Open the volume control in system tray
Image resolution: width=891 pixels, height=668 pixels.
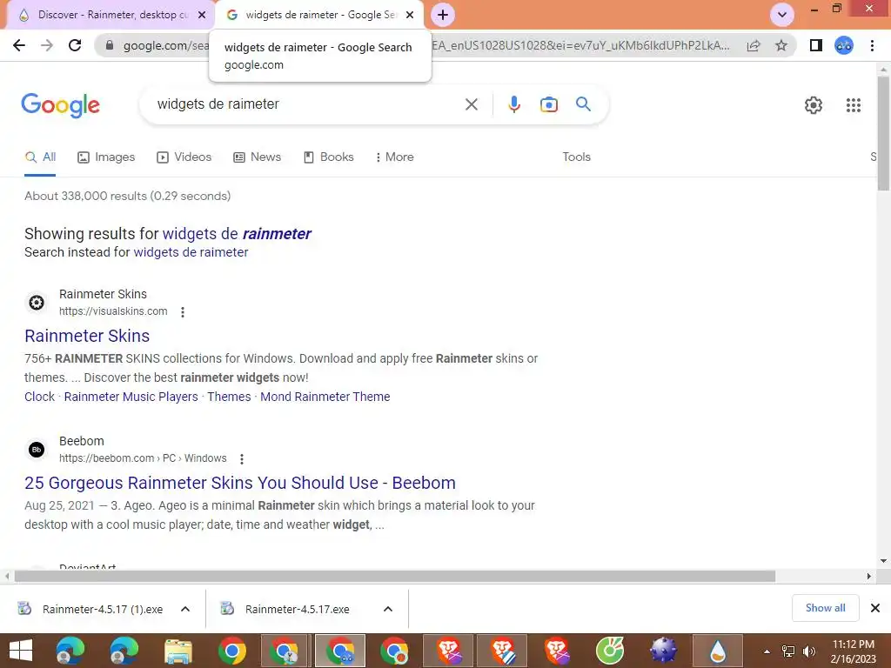click(x=808, y=651)
